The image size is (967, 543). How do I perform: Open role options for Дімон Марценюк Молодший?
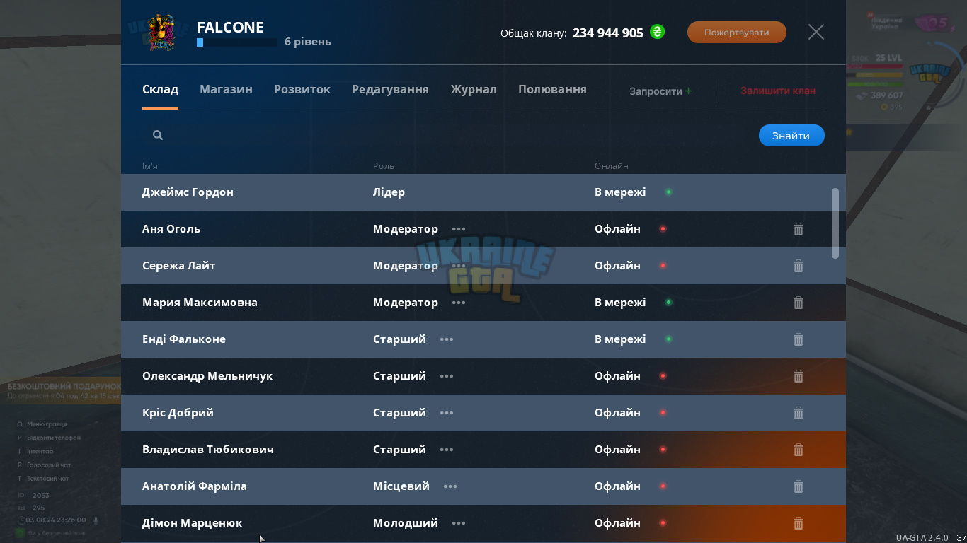click(x=459, y=523)
